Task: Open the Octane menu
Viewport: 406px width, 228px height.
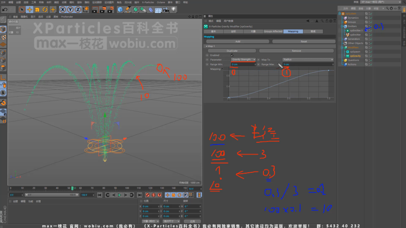Action: [x=161, y=2]
